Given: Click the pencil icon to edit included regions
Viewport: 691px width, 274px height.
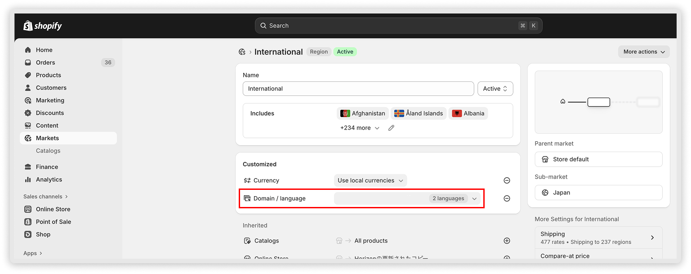Looking at the screenshot, I should click(x=391, y=128).
